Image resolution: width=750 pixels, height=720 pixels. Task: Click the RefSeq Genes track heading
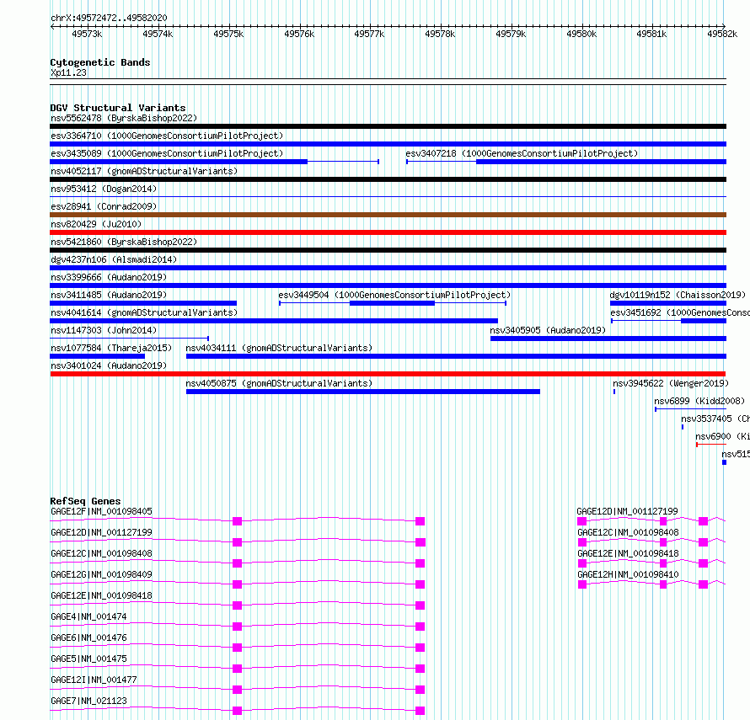click(85, 501)
